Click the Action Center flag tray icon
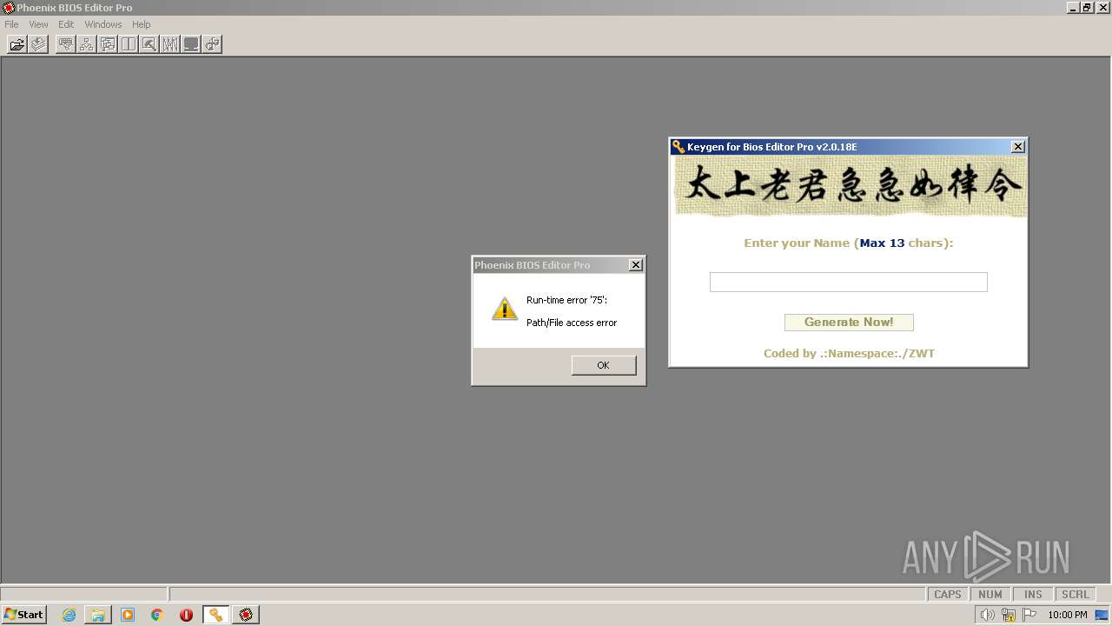This screenshot has height=626, width=1112. [1029, 615]
